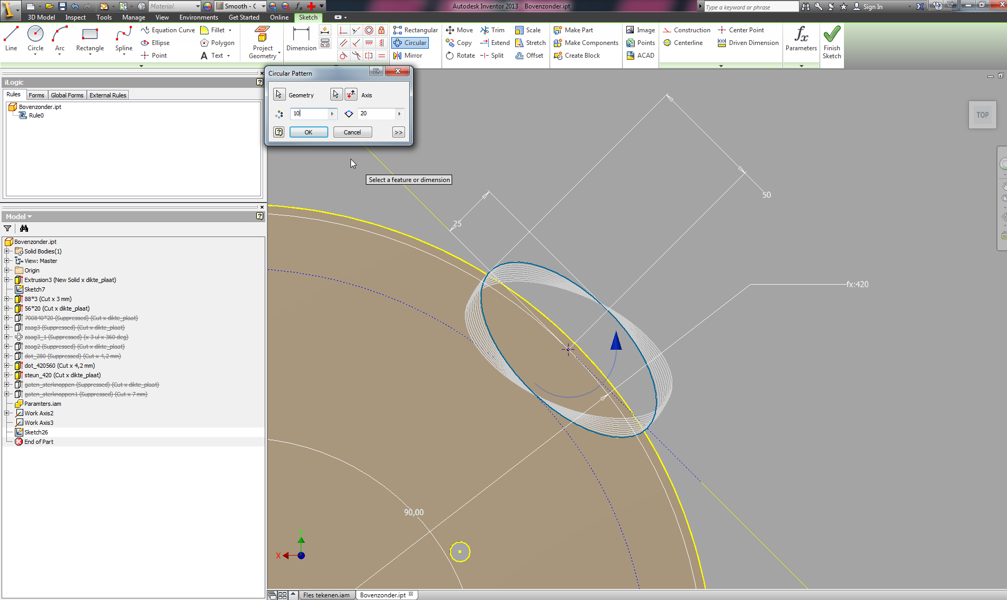Screen dimensions: 1007x600
Task: Activate the Dimension tool
Action: pyautogui.click(x=300, y=40)
